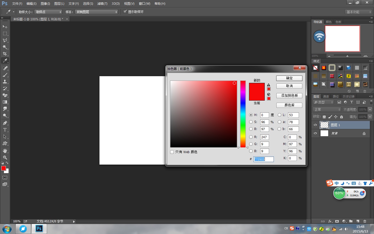Toggle Quick Mask mode icon
Image resolution: width=374 pixels, height=234 pixels.
pos(5,178)
